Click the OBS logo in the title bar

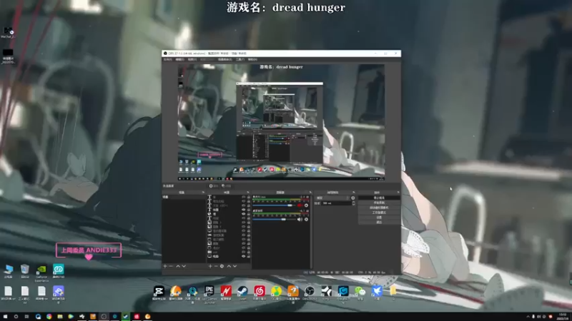(x=165, y=53)
